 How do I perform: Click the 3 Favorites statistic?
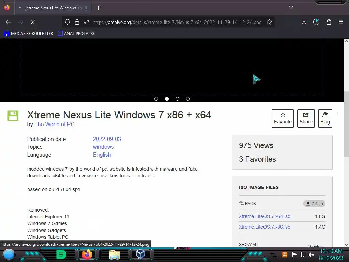(257, 159)
